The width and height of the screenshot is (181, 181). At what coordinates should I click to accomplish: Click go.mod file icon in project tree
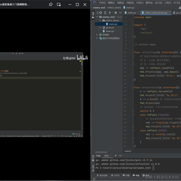click(104, 28)
